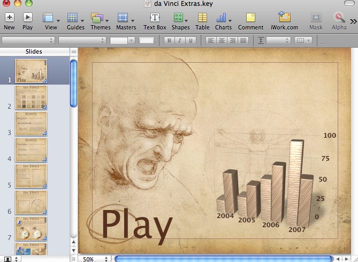Toggle italic formatting
Viewport: 358px width, 262px height.
coord(180,41)
